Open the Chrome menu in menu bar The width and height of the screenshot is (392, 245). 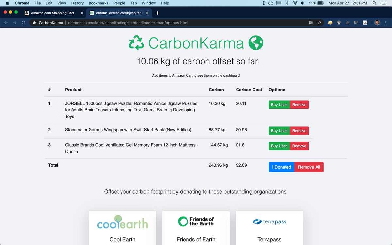22,3
